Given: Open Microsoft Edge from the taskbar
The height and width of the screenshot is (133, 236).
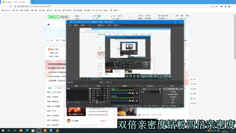Looking at the screenshot, I should tap(27, 131).
